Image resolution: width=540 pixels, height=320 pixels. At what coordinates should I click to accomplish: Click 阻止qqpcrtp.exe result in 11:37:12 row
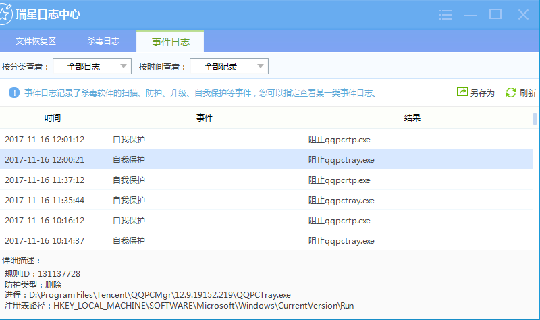pos(340,180)
